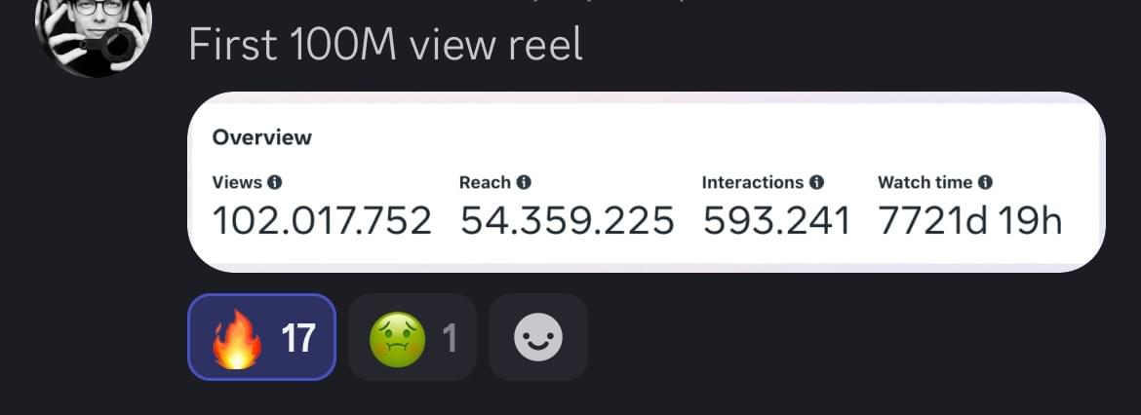Click the Views label
This screenshot has width=1141, height=415.
coord(237,182)
